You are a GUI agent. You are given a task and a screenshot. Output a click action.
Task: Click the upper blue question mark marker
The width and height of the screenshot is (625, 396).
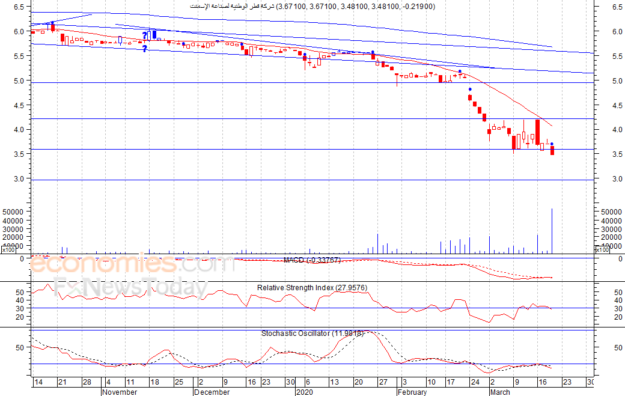[145, 35]
